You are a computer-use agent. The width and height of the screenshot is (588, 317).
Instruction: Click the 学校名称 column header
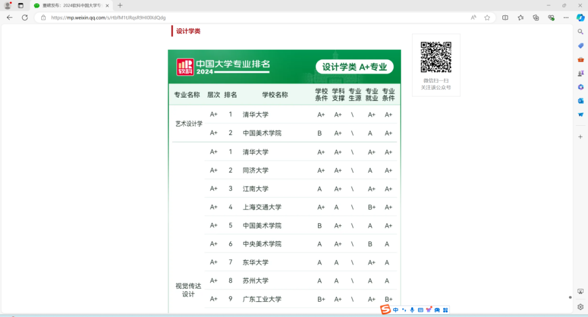pyautogui.click(x=275, y=95)
